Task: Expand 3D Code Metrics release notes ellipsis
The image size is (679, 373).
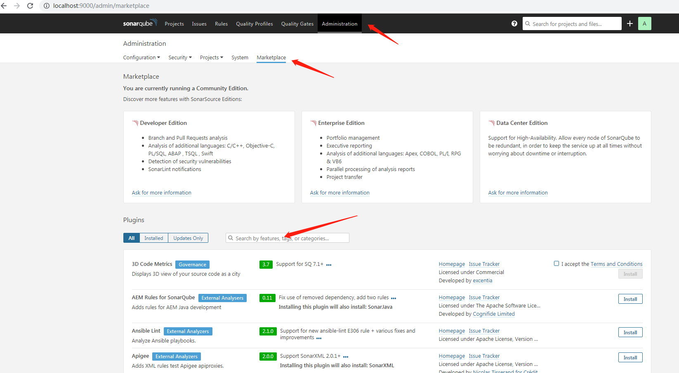Action: [329, 265]
